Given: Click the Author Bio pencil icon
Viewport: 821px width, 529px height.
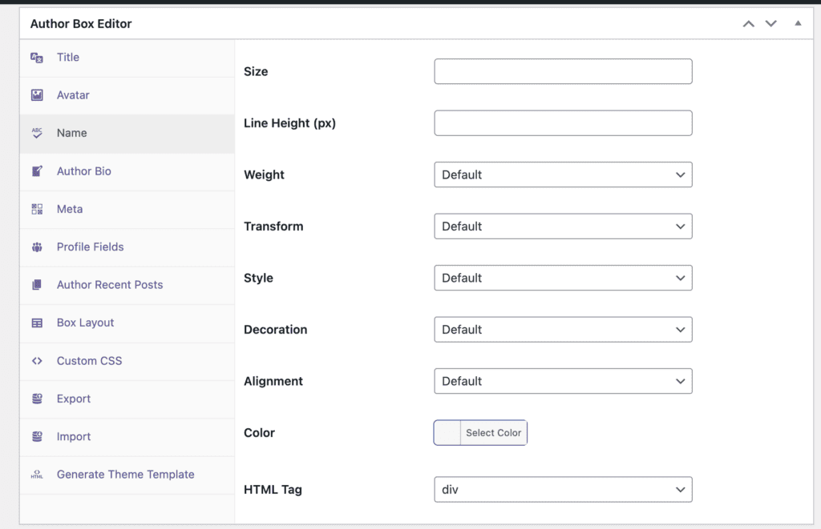Looking at the screenshot, I should (x=37, y=170).
